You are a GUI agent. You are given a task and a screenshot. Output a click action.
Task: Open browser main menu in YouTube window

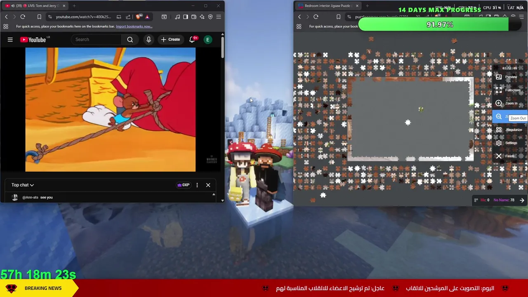point(219,17)
